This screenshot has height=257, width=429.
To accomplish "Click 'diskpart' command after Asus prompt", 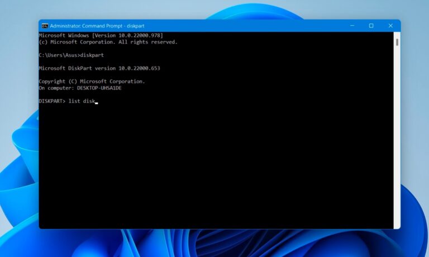I will pos(92,55).
